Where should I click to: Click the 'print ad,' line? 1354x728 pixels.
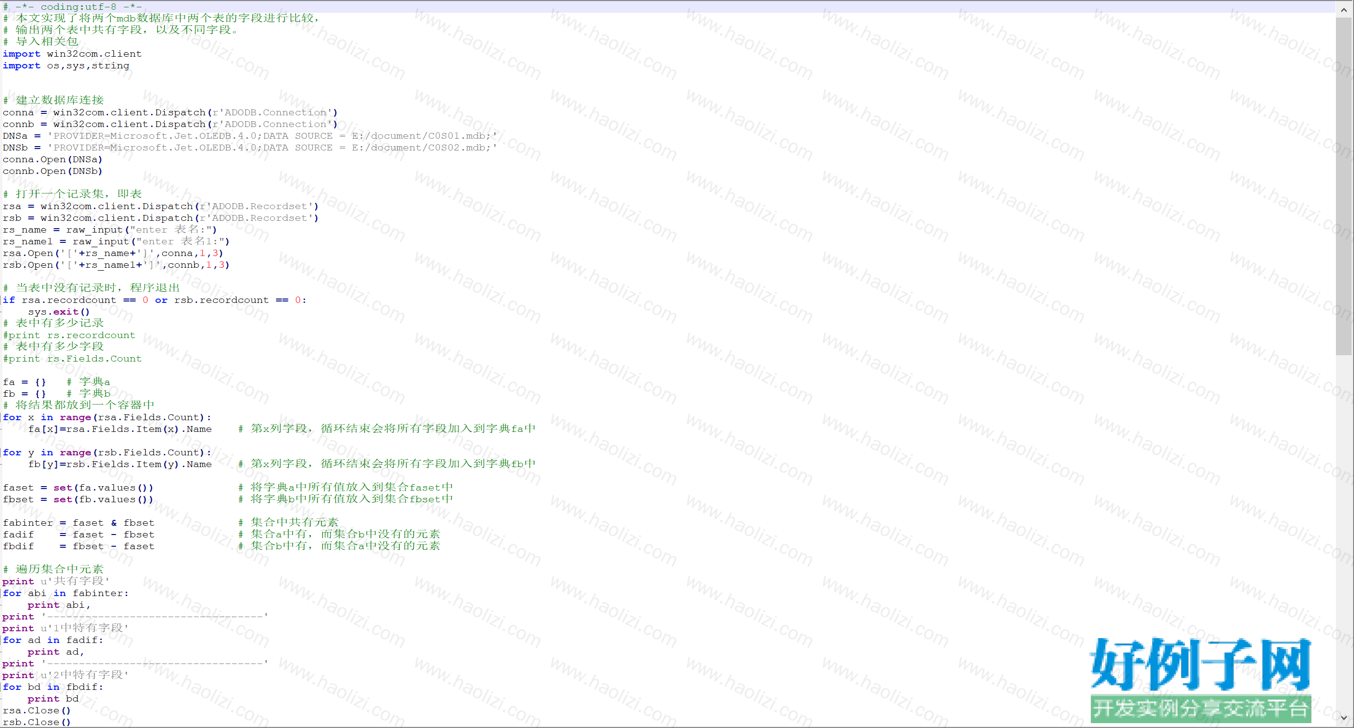(56, 652)
